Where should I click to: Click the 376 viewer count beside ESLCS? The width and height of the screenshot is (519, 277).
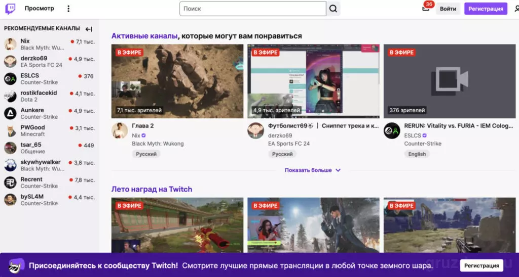[x=88, y=76]
